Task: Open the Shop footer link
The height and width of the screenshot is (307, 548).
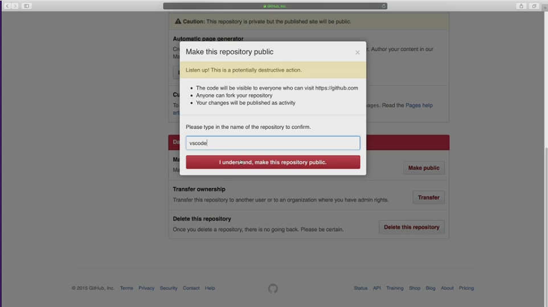Action: [x=415, y=288]
